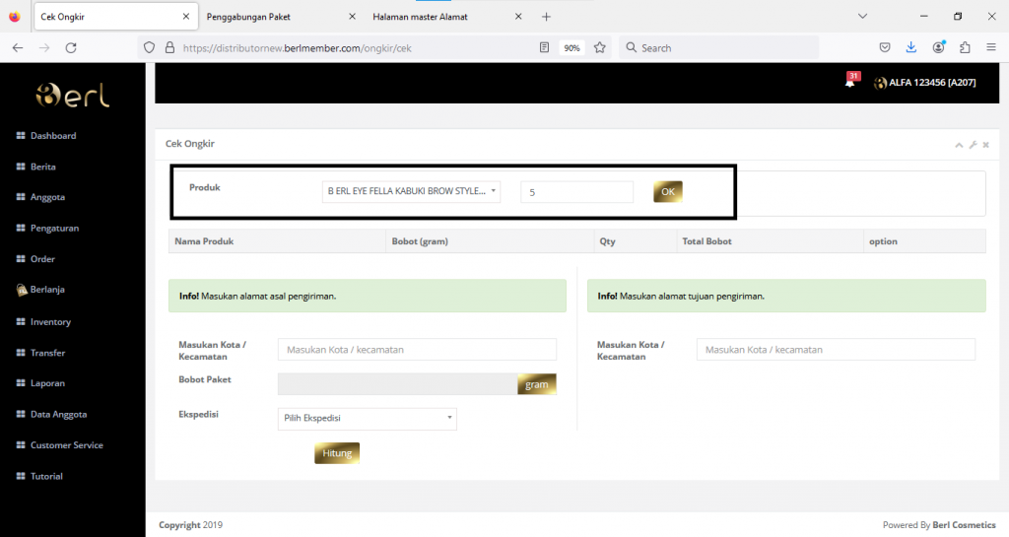
Task: Click the browser Search box
Action: (x=718, y=47)
